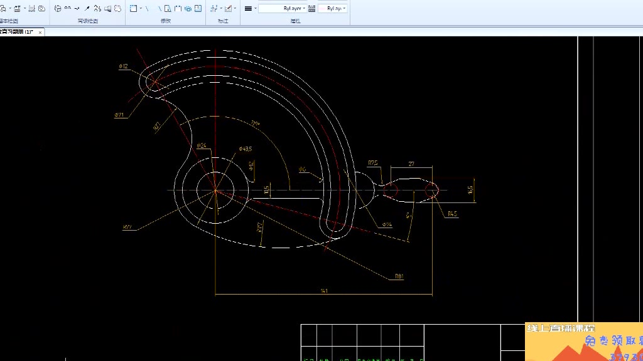
Task: Open the first ByLayer layer combo box
Action: (x=282, y=9)
